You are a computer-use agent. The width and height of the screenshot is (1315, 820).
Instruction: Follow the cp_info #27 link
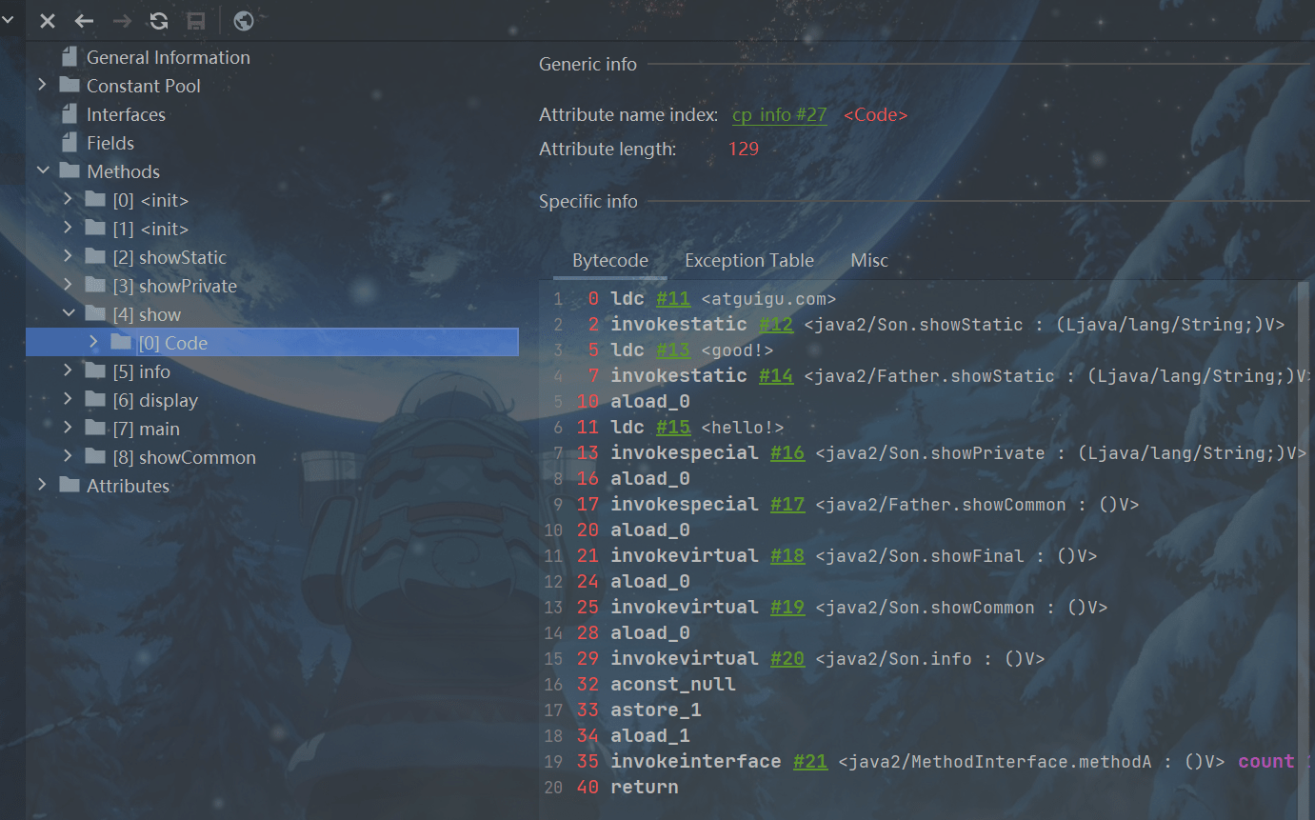point(779,115)
